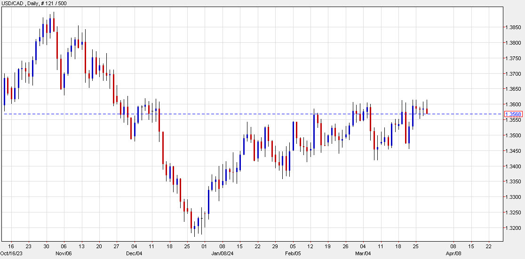Click the lowest candlestick near 1.3200
This screenshot has height=259, width=525.
coord(195,228)
